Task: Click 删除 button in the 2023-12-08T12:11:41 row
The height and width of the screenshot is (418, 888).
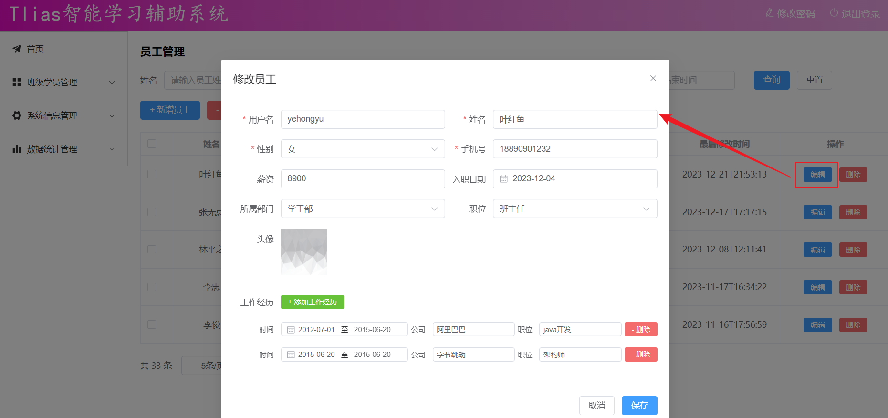Action: tap(853, 250)
